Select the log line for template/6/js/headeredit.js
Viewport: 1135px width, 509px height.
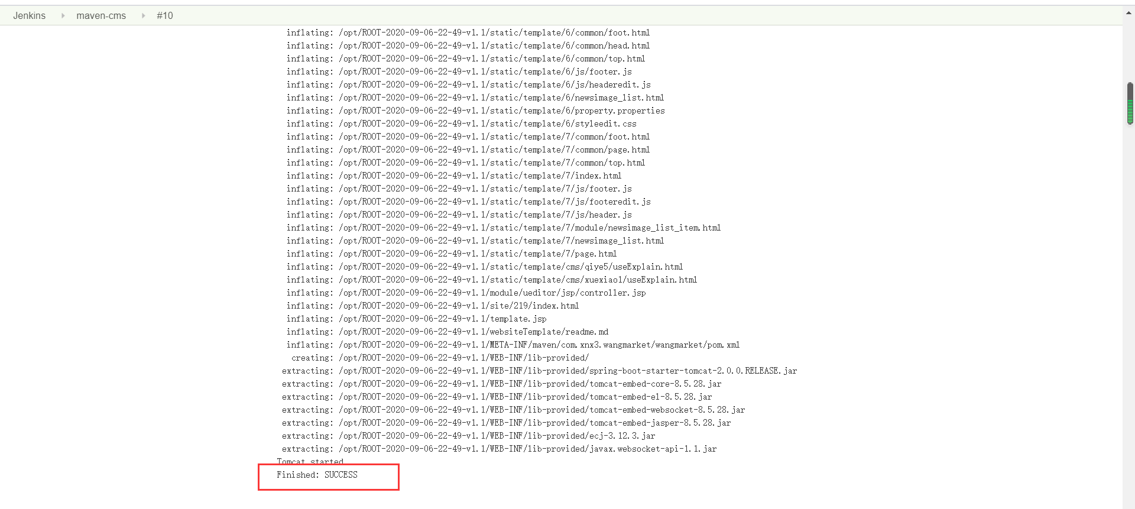tap(469, 85)
